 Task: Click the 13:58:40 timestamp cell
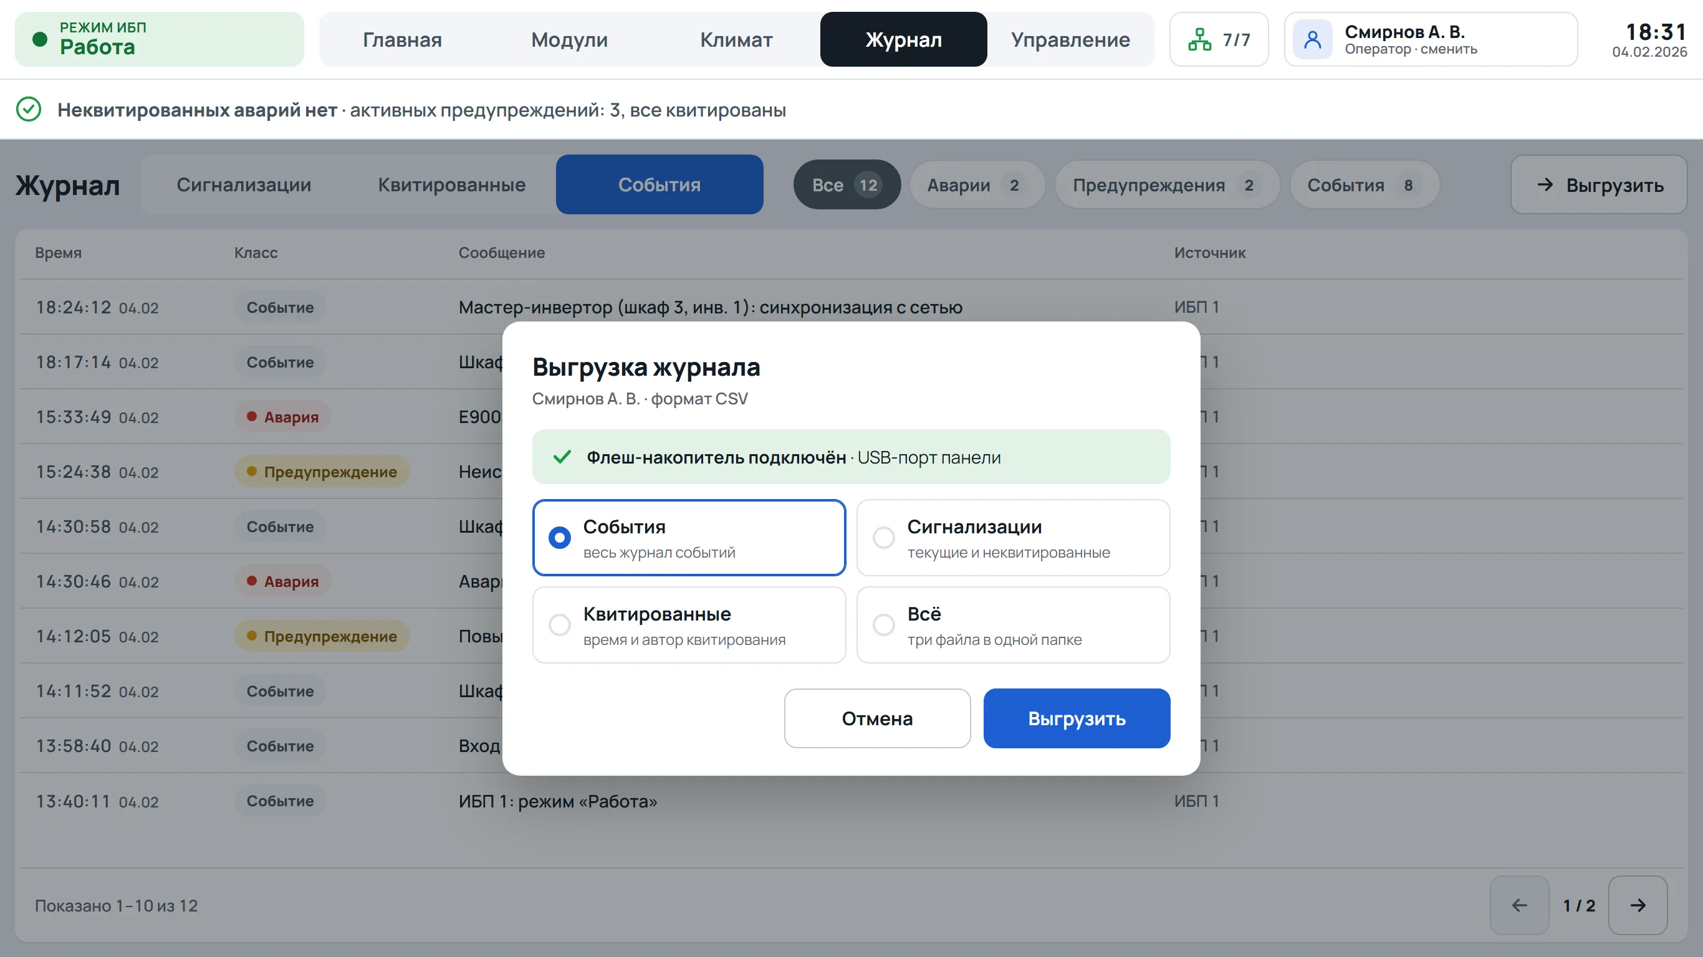coord(97,746)
